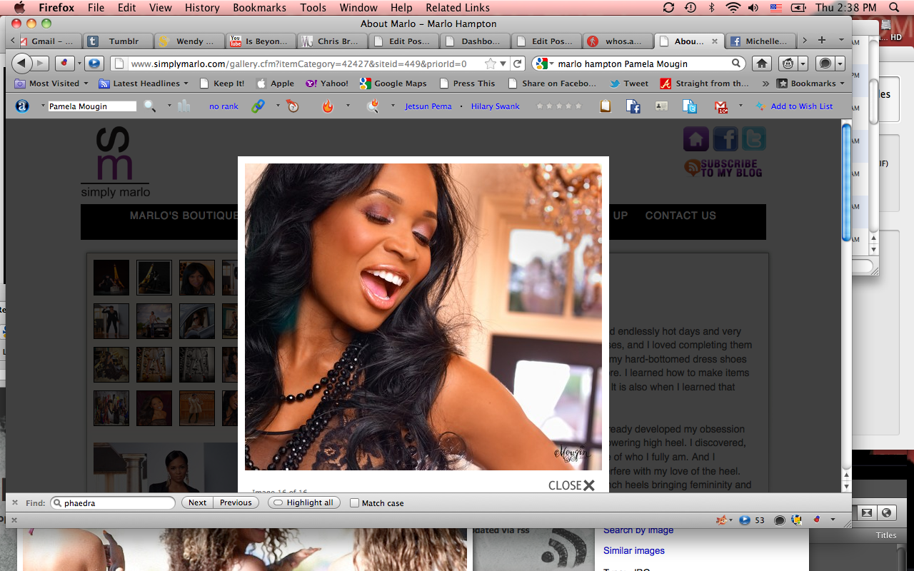
Task: Open the site's Twitter icon link
Action: [x=753, y=138]
